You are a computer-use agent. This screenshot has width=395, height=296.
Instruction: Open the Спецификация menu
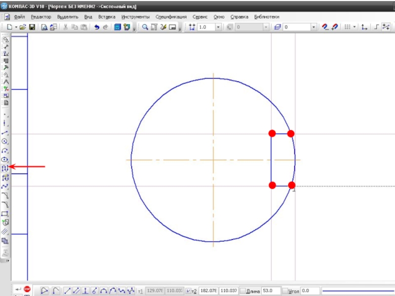click(x=171, y=16)
